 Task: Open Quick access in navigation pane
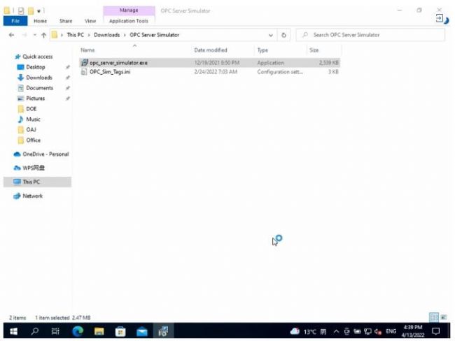pyautogui.click(x=37, y=57)
